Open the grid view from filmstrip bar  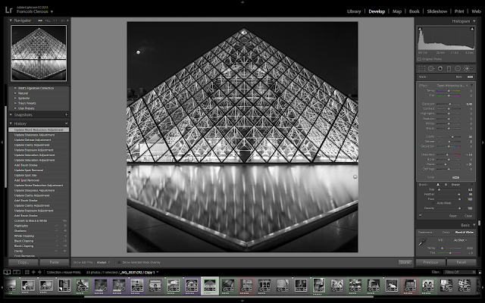pyautogui.click(x=27, y=272)
